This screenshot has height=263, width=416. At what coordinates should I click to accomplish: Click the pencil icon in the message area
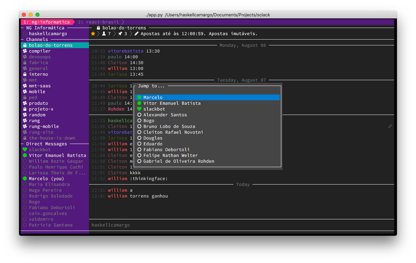pyautogui.click(x=390, y=126)
